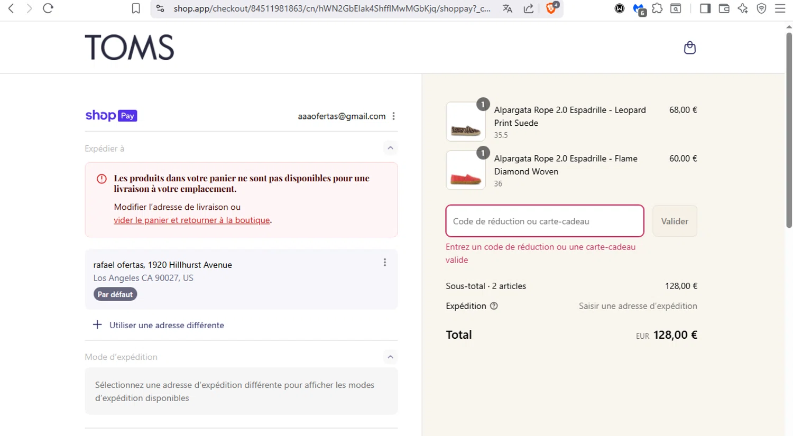Viewport: 793px width, 436px height.
Task: Click the page vertical scrollbar
Action: (789, 129)
